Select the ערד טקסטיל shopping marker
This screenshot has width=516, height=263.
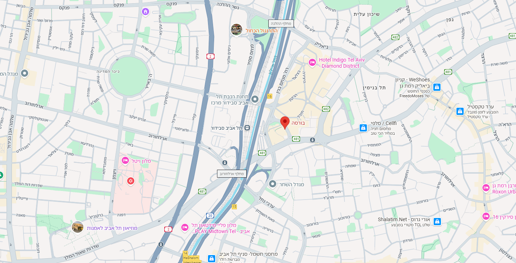(x=460, y=111)
